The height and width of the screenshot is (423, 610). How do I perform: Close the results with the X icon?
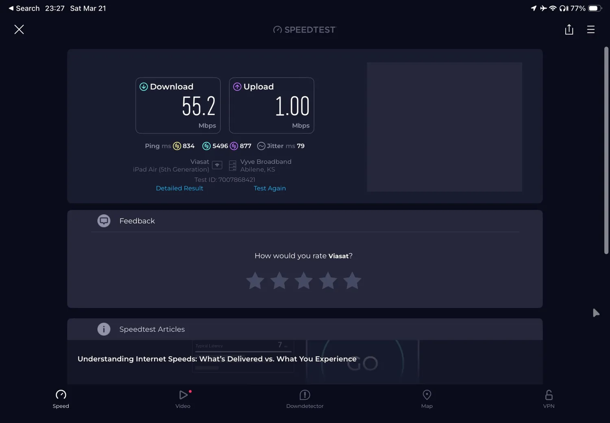click(x=19, y=29)
